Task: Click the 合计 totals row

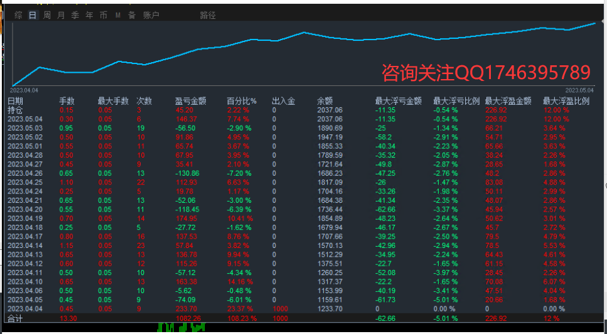Action: pyautogui.click(x=15, y=318)
